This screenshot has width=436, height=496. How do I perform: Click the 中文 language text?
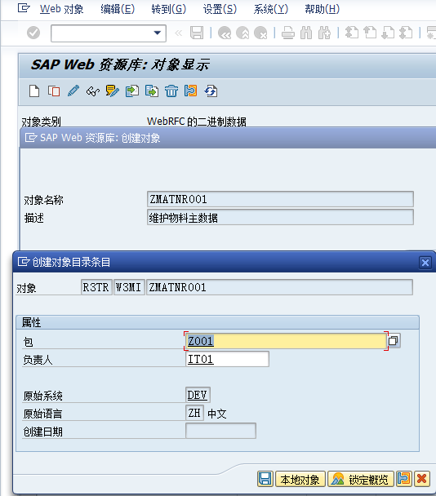[217, 414]
